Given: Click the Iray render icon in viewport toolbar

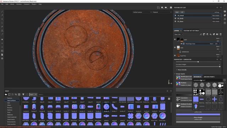Looking at the screenshot, I should (x=171, y=7).
